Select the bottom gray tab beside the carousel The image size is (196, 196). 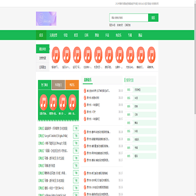(42, 68)
